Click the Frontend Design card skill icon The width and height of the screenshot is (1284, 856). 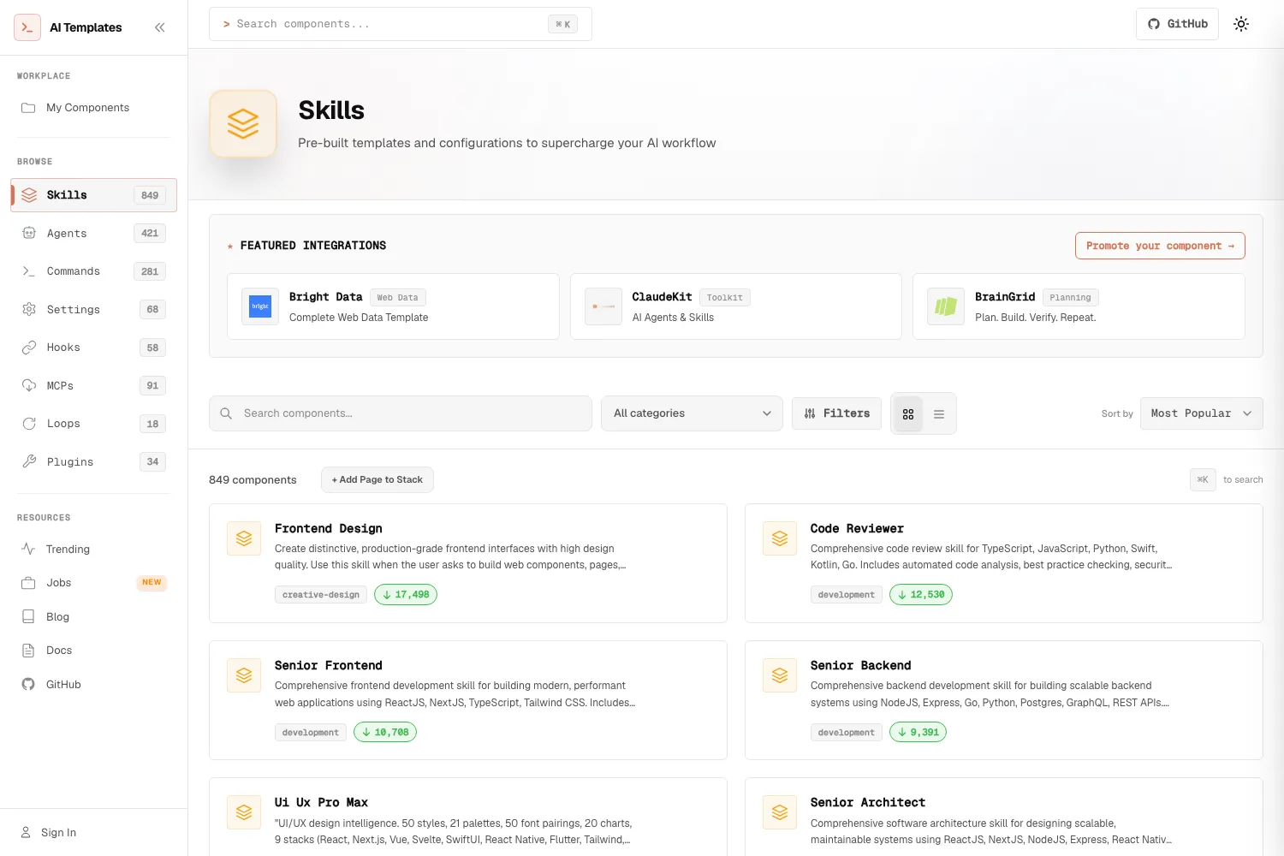coord(244,538)
